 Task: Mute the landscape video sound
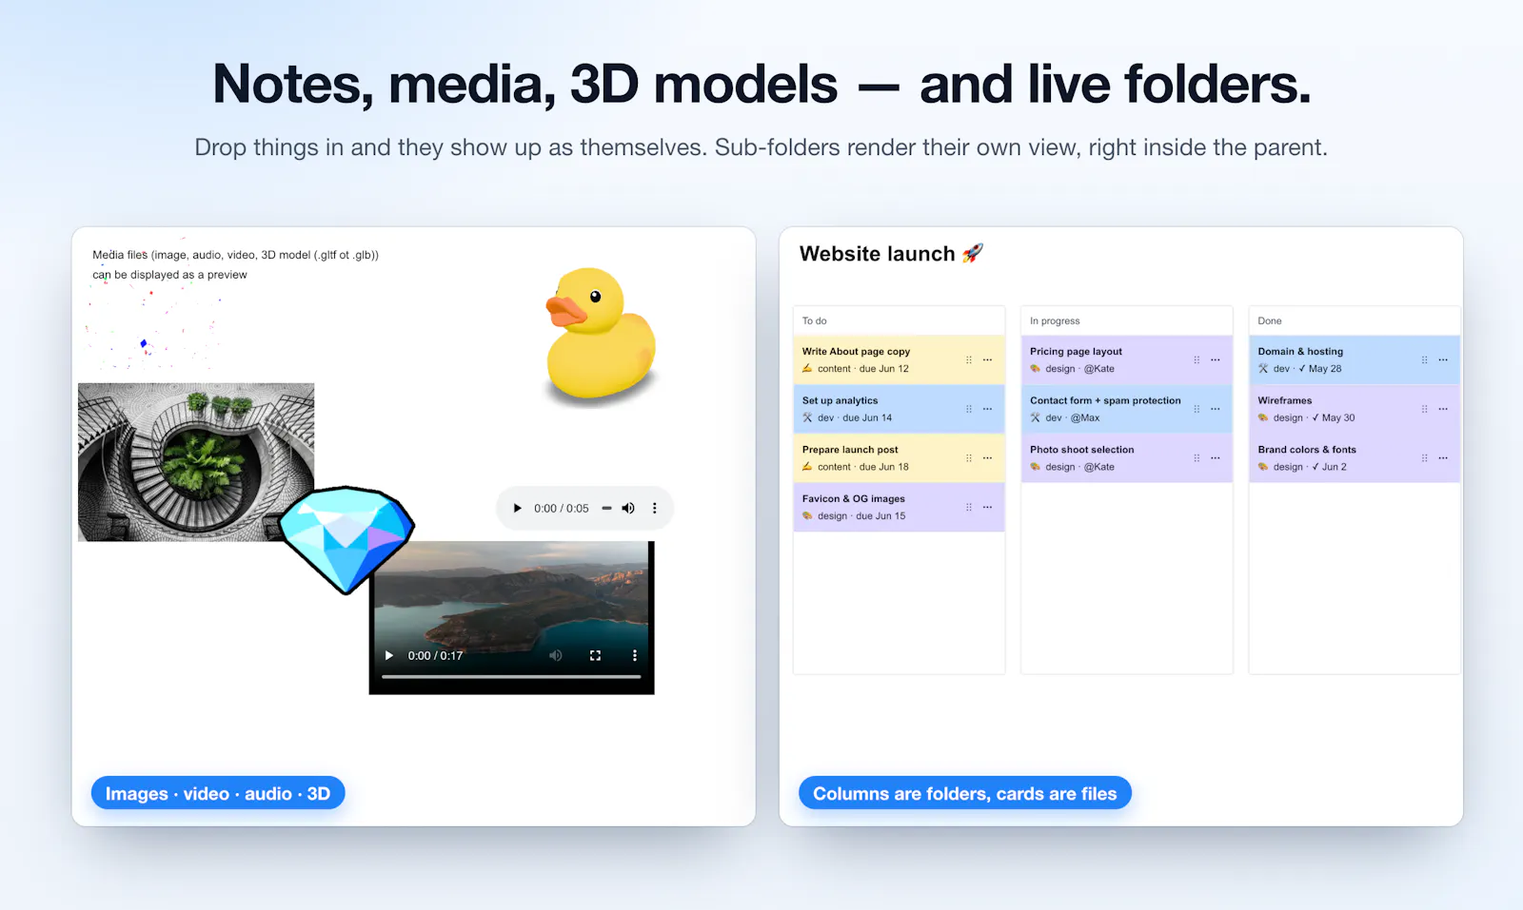(556, 656)
